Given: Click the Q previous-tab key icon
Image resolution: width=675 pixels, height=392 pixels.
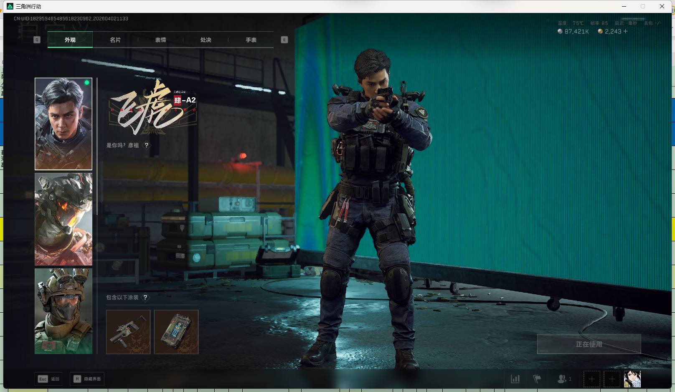Looking at the screenshot, I should [37, 40].
